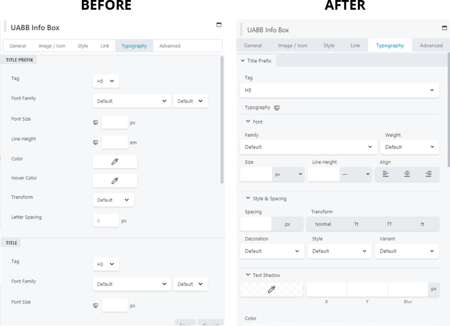Click the Letter Spacing input field
This screenshot has height=326, width=450.
click(x=106, y=221)
